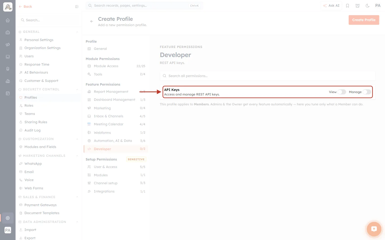This screenshot has height=240, width=385.
Task: Open the settings gear icon in rail
Action: (8, 218)
